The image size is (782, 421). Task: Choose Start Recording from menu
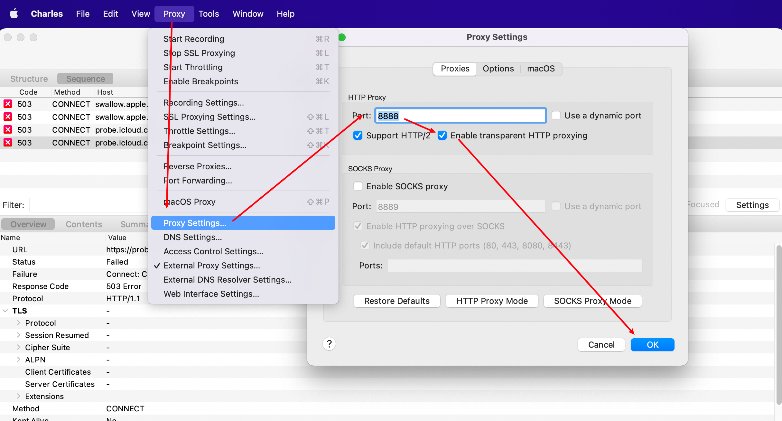click(x=243, y=39)
